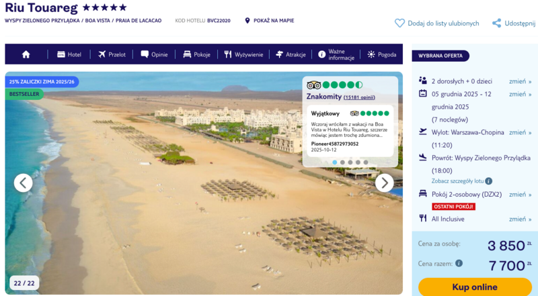Click the home icon in navigation bar
The width and height of the screenshot is (538, 296).
coord(26,54)
